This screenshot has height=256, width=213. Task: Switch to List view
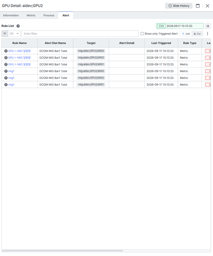[186, 34]
